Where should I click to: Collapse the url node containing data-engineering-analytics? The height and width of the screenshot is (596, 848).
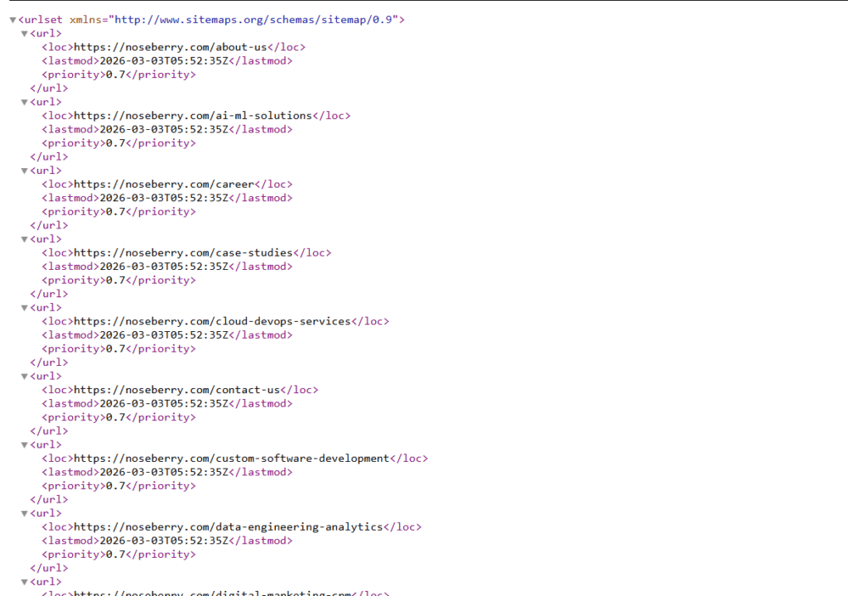(x=24, y=514)
